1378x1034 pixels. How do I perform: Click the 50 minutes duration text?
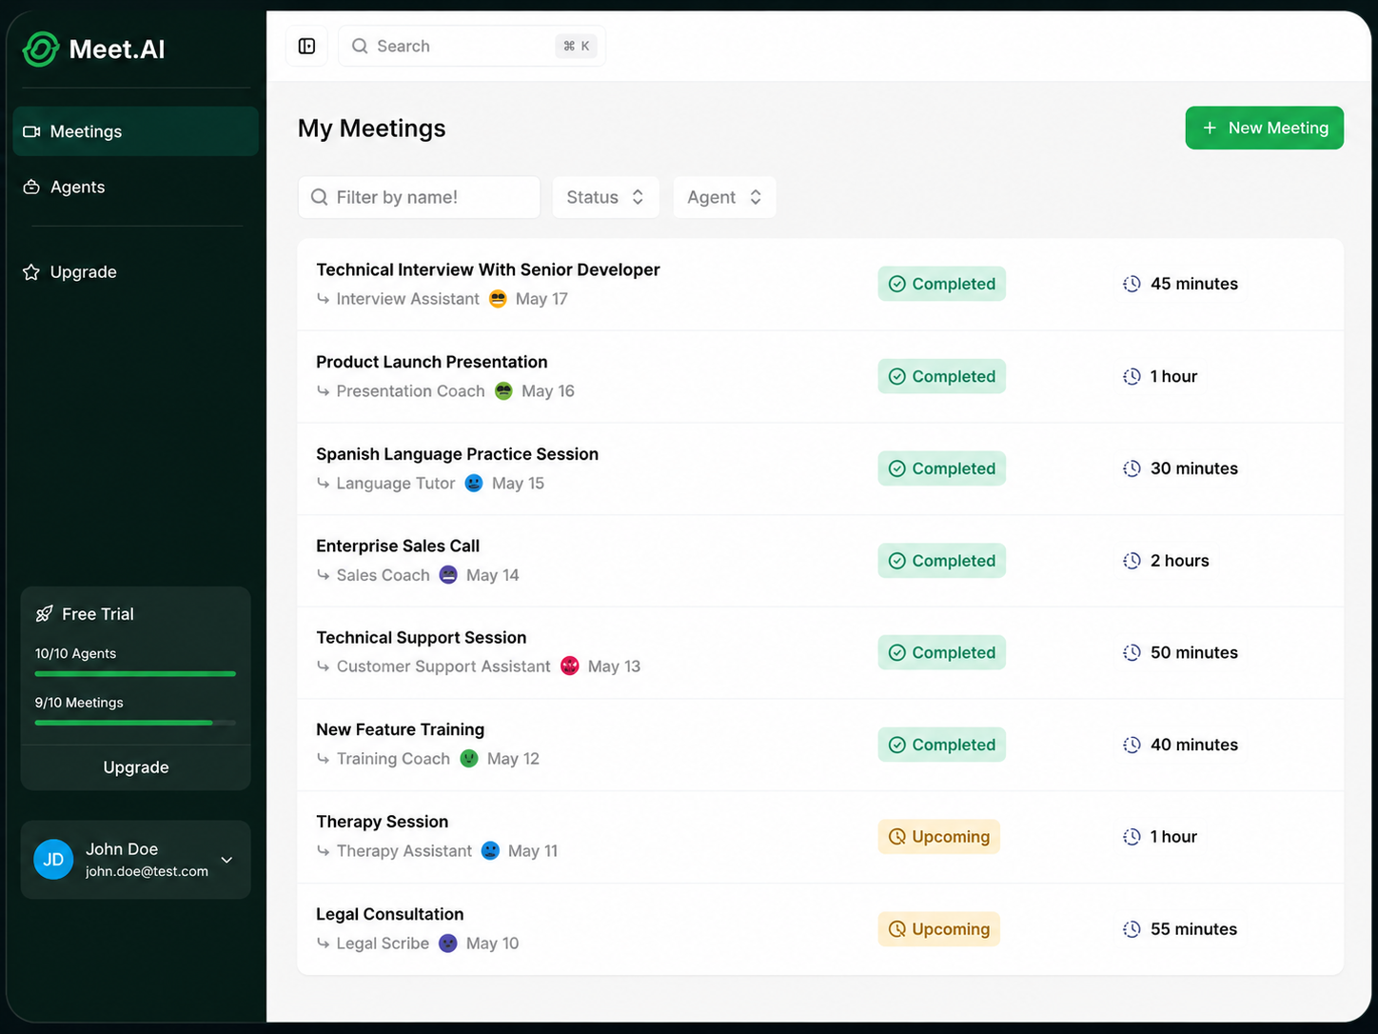[x=1194, y=652]
